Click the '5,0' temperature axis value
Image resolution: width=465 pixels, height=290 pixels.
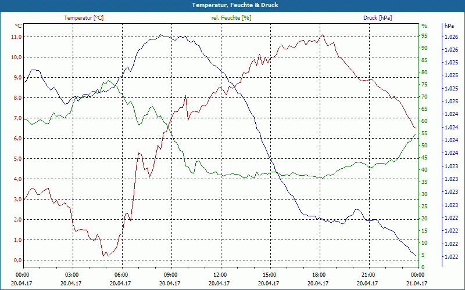[x=17, y=158]
